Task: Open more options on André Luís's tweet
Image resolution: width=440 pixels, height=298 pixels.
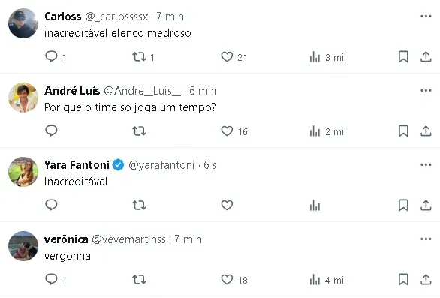Action: coord(426,90)
